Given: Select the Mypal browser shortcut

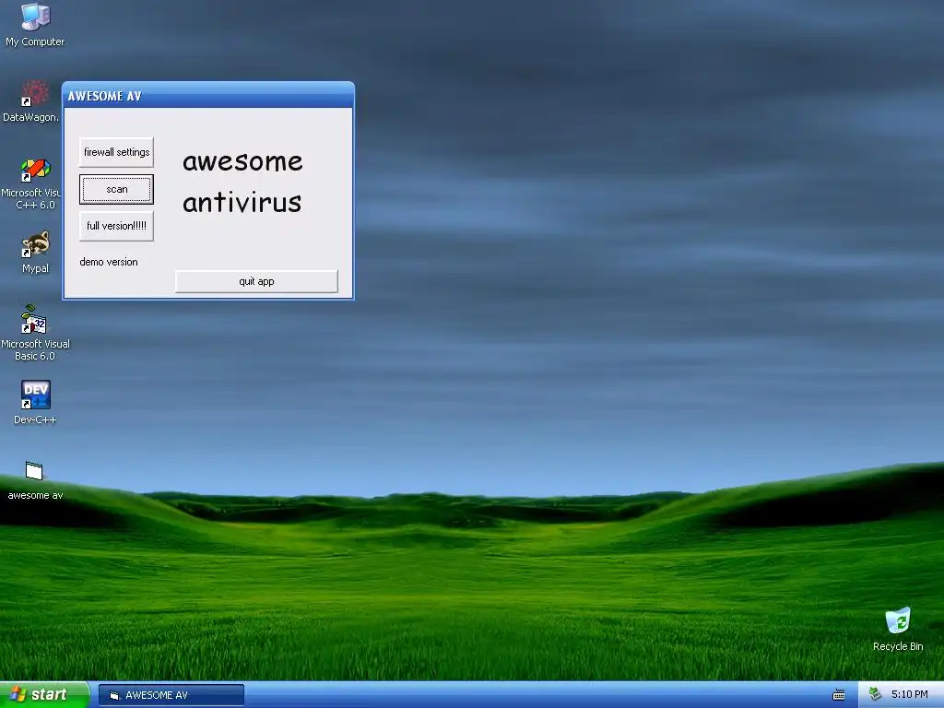Looking at the screenshot, I should [x=35, y=253].
